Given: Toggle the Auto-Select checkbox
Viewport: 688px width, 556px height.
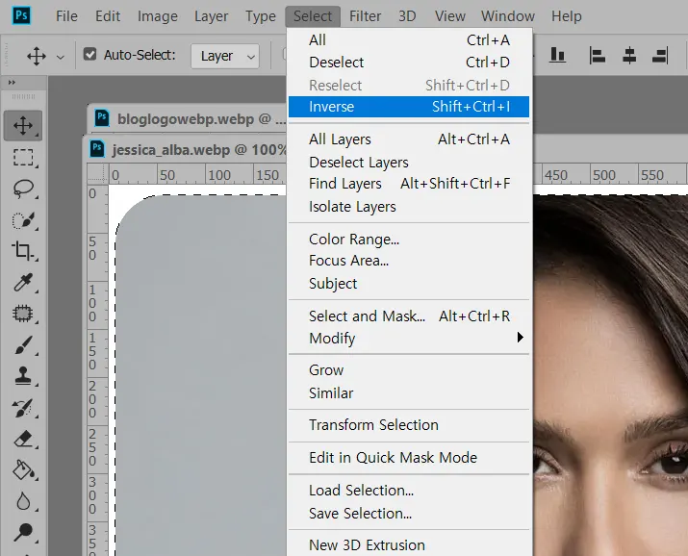Looking at the screenshot, I should (x=89, y=55).
